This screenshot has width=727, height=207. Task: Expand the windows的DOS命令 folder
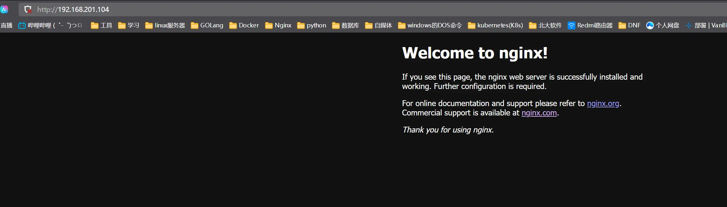pyautogui.click(x=430, y=25)
